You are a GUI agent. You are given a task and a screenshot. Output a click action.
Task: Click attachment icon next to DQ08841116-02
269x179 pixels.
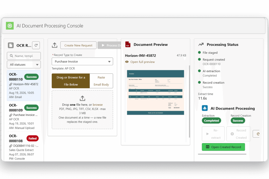pos(11,146)
